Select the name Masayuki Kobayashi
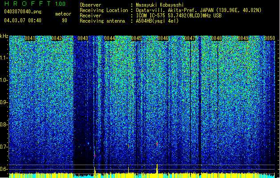280x178 pixels. click(x=160, y=5)
